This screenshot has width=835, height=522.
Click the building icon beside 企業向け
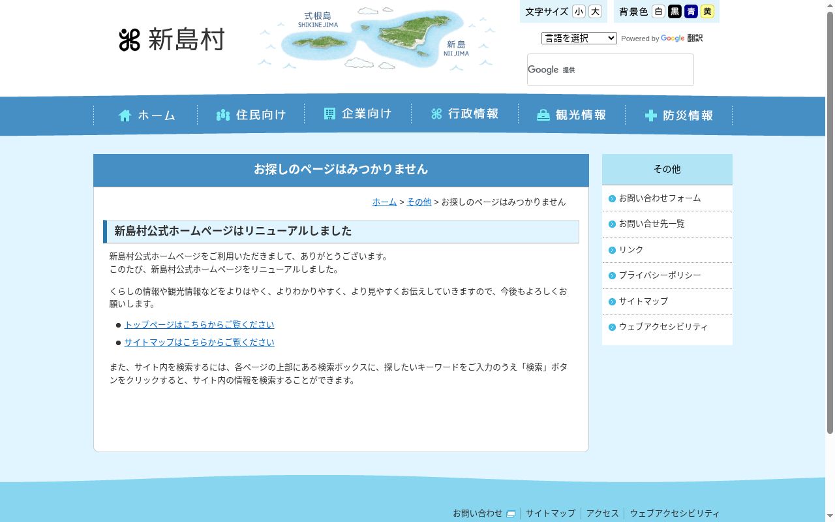pyautogui.click(x=329, y=114)
